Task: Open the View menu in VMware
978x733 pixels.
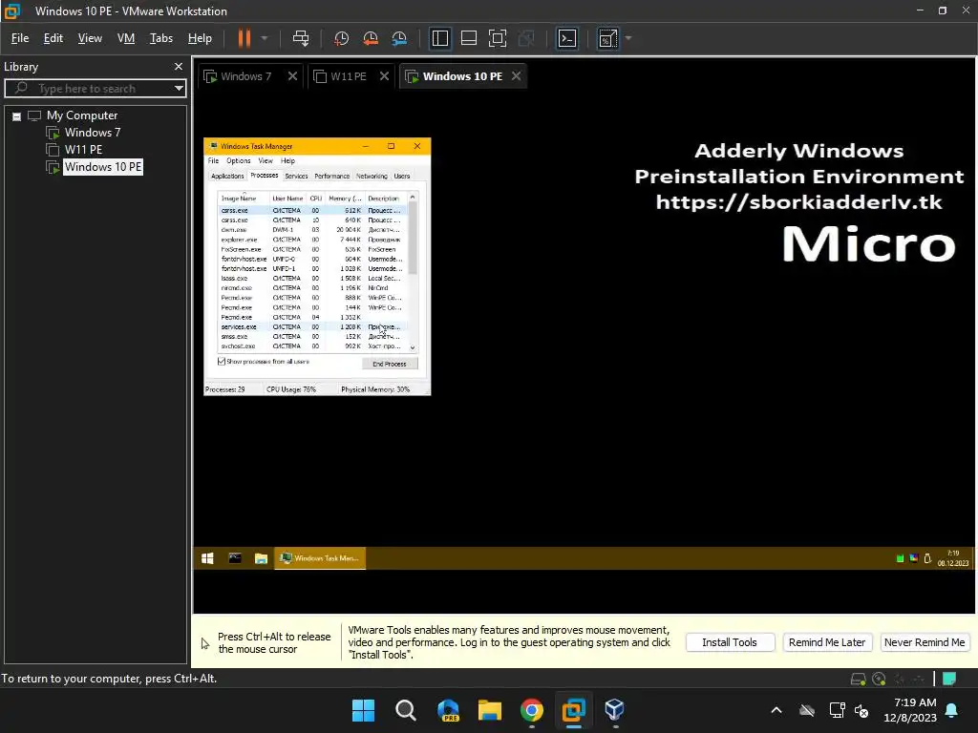Action: click(x=90, y=38)
